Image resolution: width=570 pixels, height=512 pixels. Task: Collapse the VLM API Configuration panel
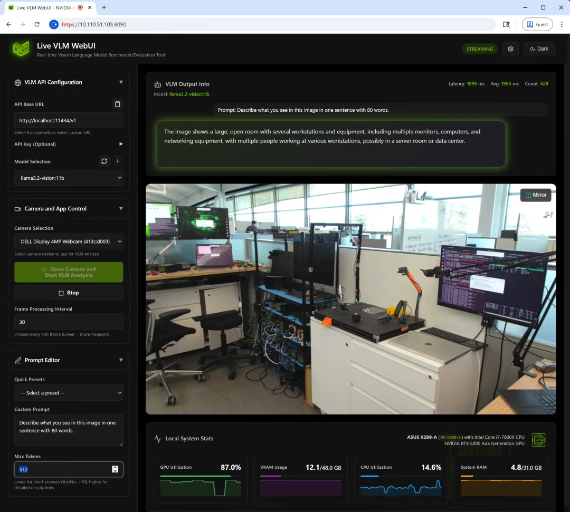pos(121,82)
